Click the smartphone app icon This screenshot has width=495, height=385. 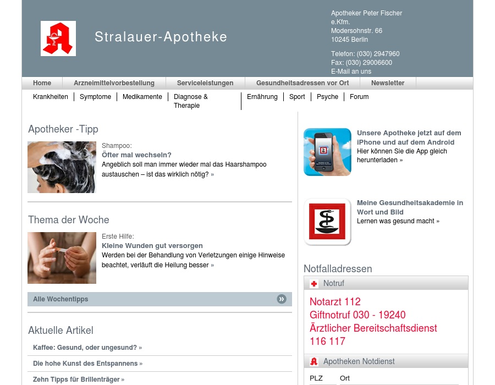(327, 152)
